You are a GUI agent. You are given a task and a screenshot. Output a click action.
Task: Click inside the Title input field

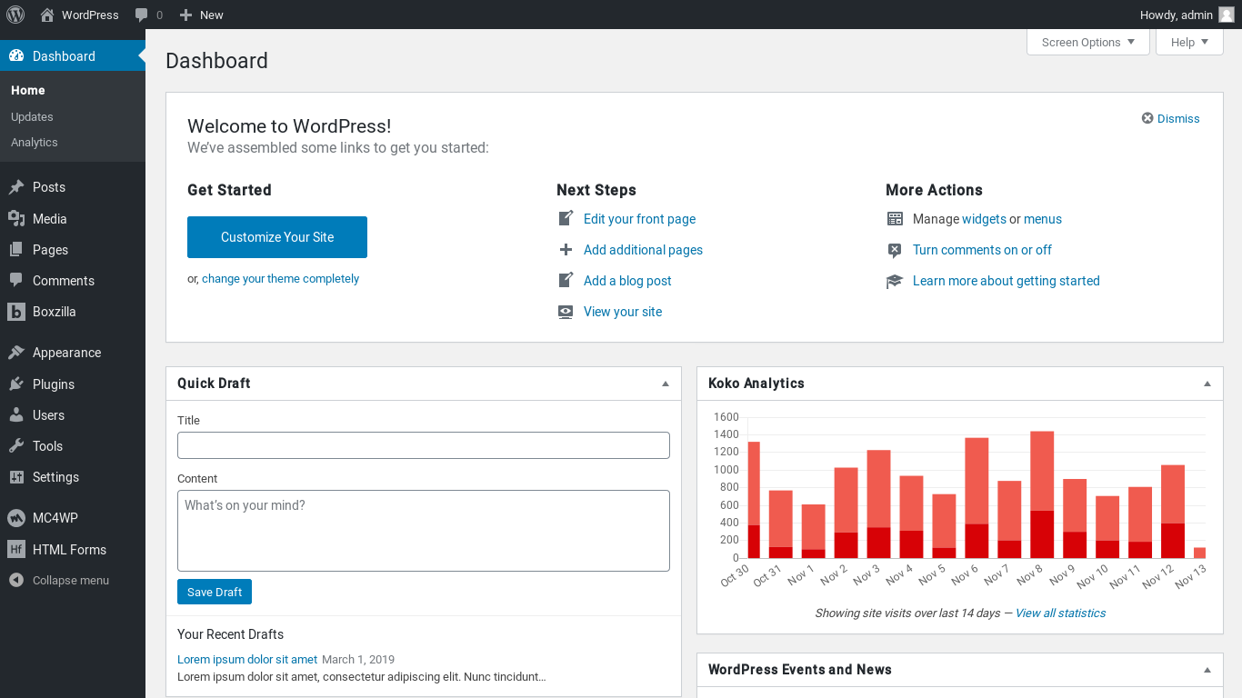pos(423,445)
